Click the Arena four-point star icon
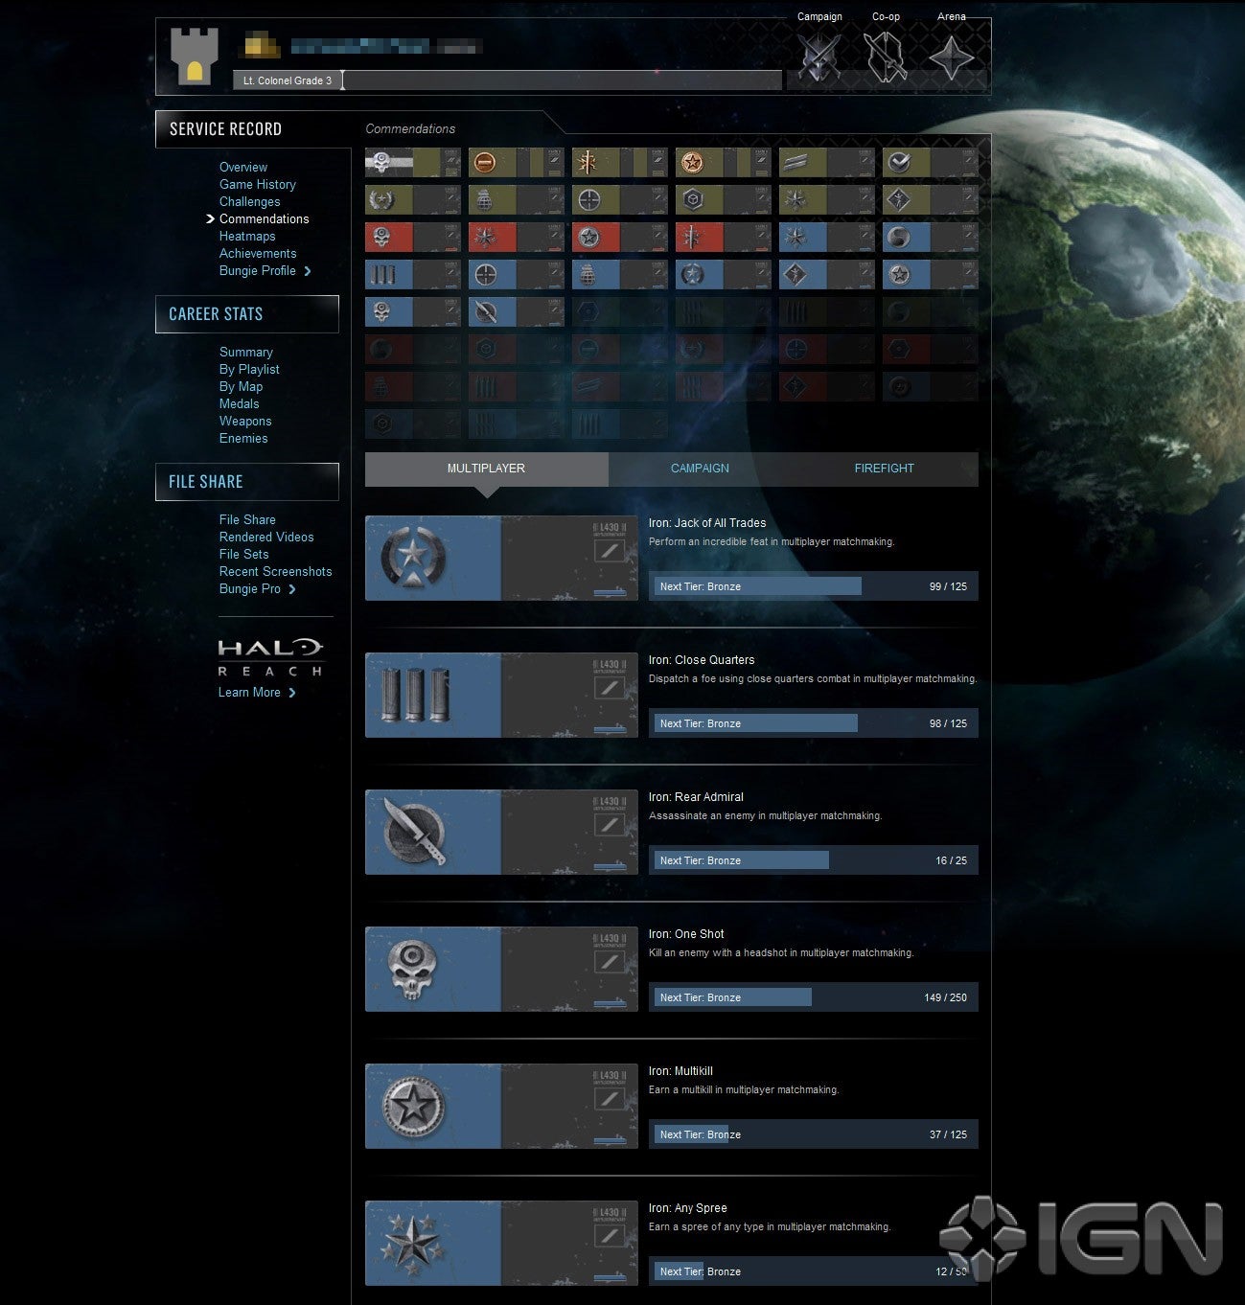 pyautogui.click(x=951, y=57)
